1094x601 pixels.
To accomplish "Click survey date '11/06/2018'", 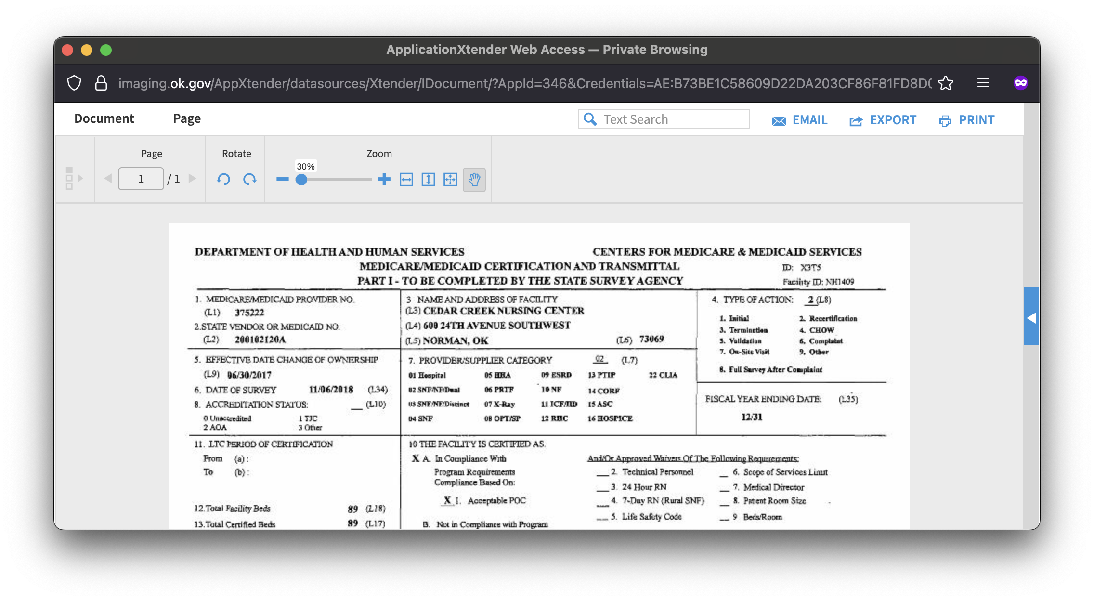I will click(331, 389).
